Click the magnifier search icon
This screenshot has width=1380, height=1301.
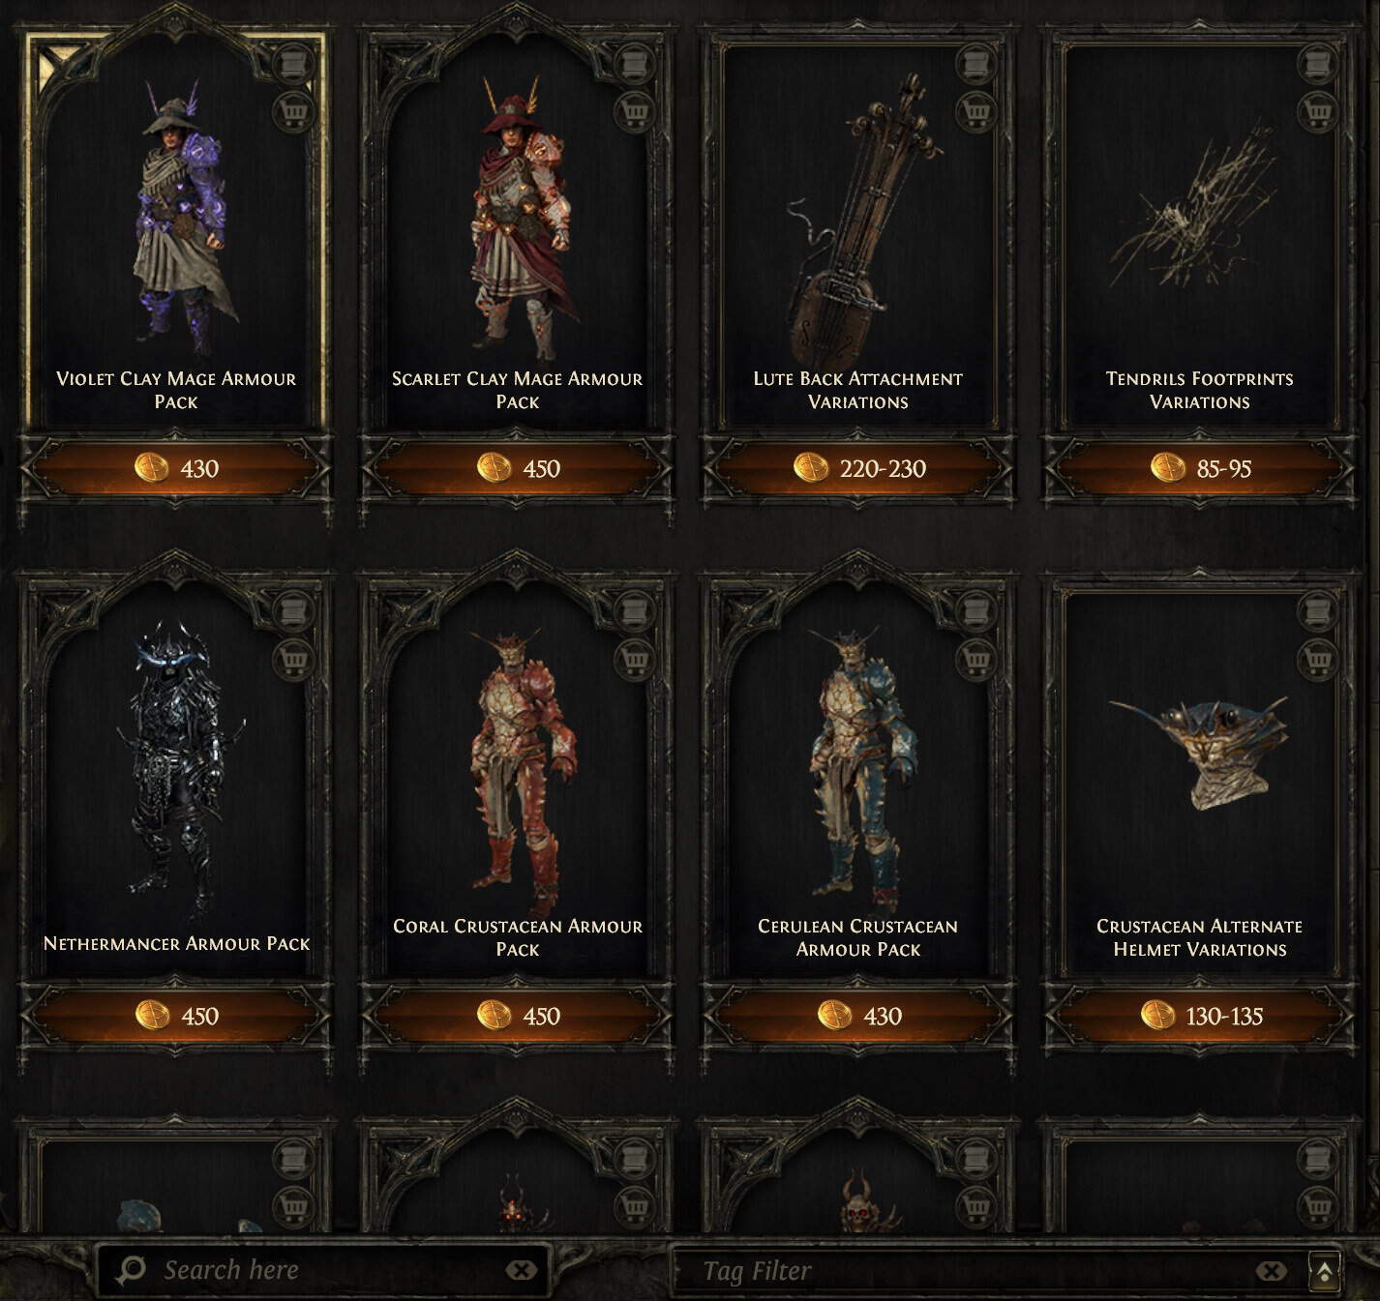(130, 1270)
